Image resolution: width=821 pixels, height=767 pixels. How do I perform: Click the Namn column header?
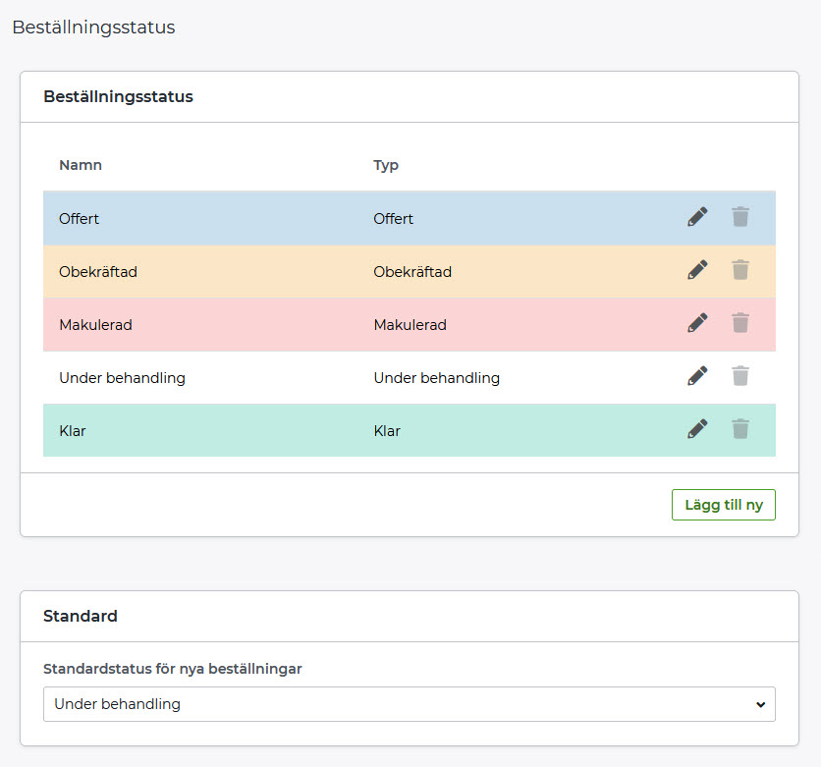(81, 165)
